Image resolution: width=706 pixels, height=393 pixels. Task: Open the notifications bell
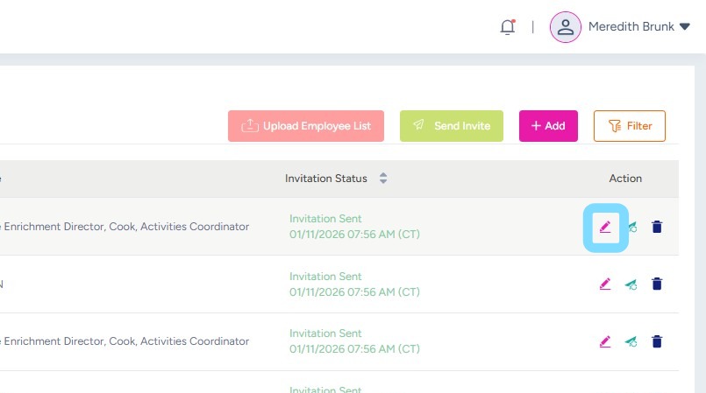(x=507, y=27)
